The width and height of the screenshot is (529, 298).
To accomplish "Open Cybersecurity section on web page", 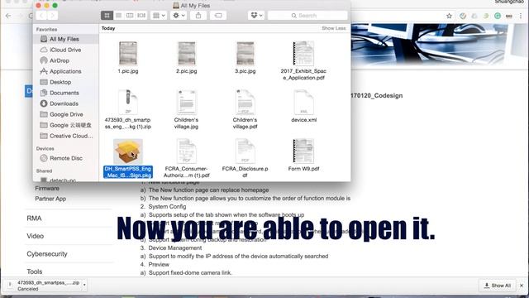I will point(47,254).
